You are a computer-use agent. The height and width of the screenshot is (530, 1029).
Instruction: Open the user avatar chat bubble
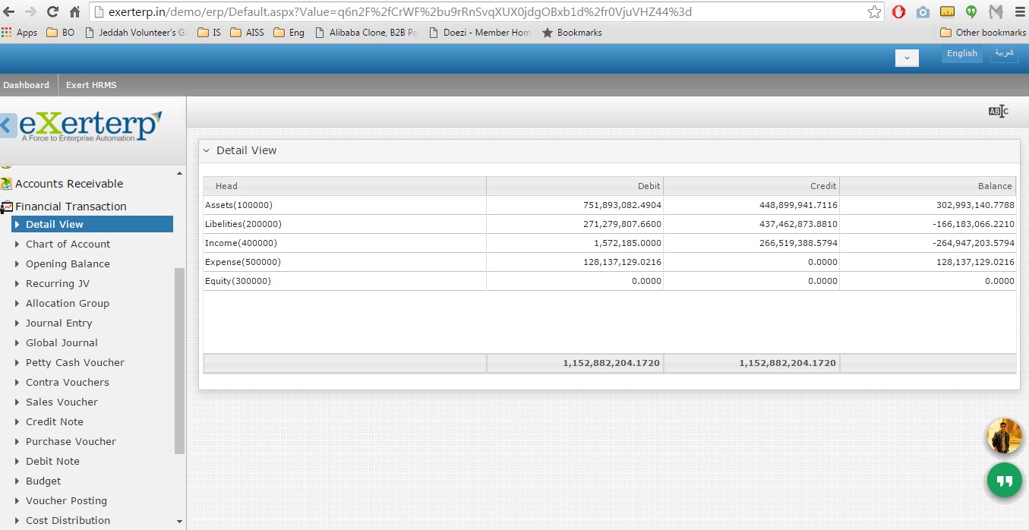[1004, 436]
